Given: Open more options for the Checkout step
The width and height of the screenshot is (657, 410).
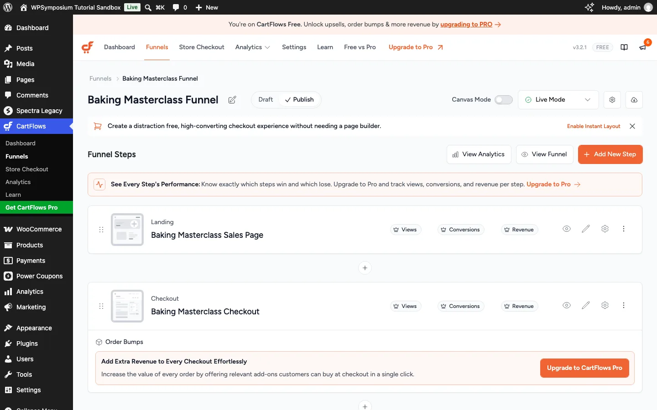Looking at the screenshot, I should 624,306.
